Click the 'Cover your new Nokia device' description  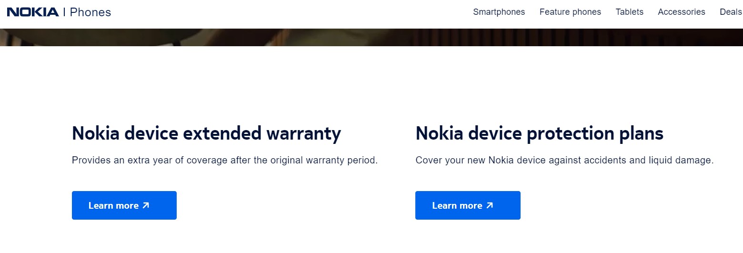(x=564, y=161)
